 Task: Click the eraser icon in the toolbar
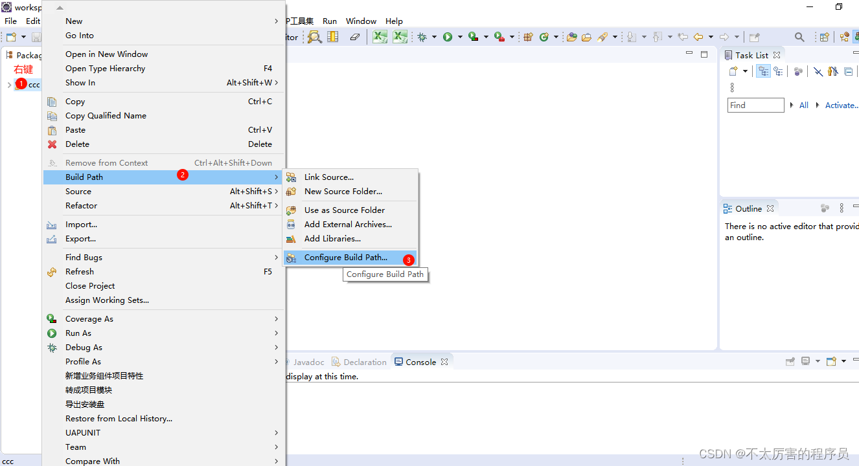pyautogui.click(x=354, y=37)
